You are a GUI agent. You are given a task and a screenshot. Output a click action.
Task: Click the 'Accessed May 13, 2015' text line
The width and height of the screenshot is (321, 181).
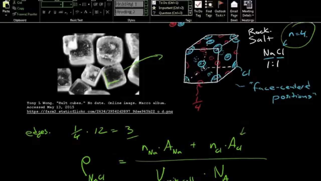[50, 107]
